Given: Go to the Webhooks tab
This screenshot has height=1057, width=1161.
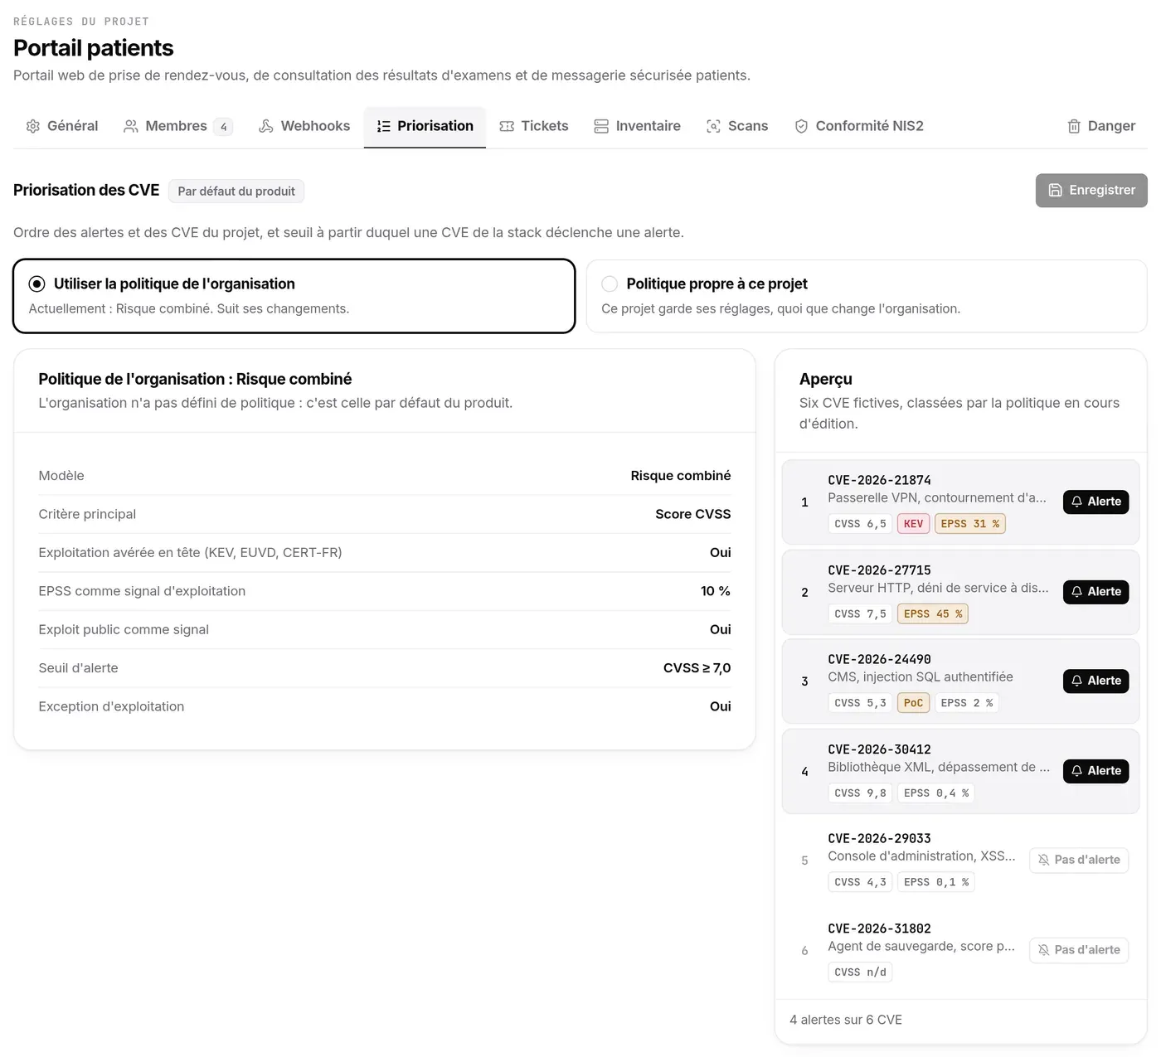Looking at the screenshot, I should click(304, 126).
